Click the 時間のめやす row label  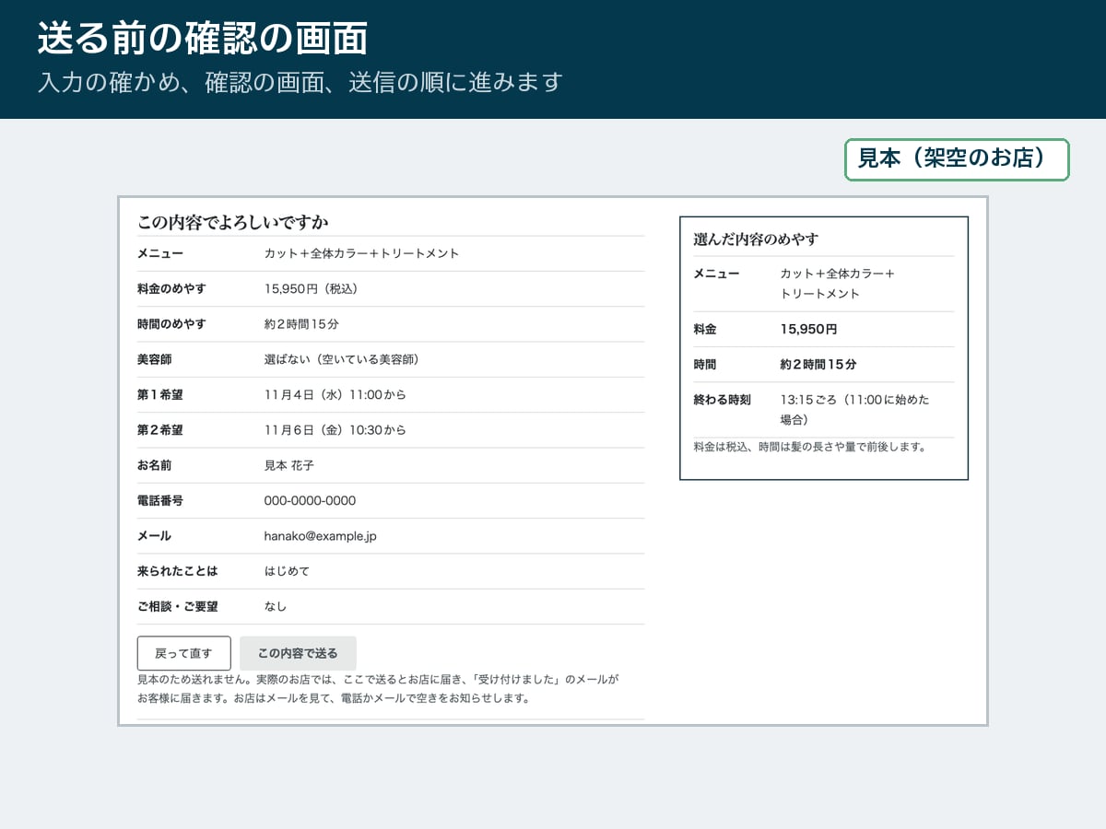[x=171, y=324]
